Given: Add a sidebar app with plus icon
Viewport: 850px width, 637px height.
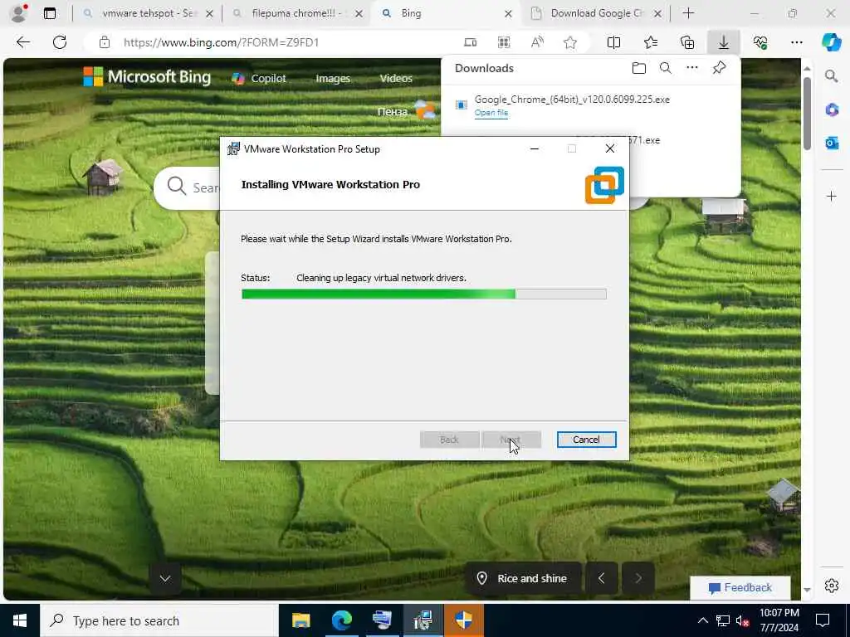Looking at the screenshot, I should pyautogui.click(x=832, y=196).
